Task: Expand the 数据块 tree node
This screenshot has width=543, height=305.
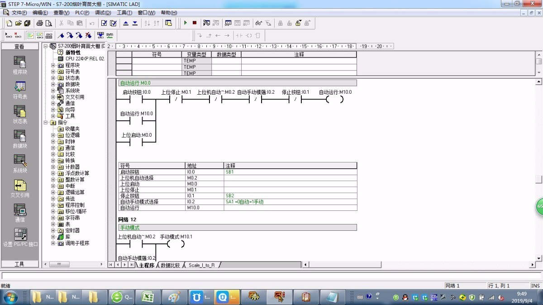Action: point(53,84)
